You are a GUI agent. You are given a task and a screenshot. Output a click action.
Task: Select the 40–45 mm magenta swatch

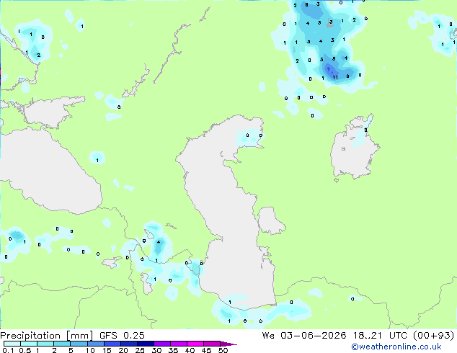[195, 344]
